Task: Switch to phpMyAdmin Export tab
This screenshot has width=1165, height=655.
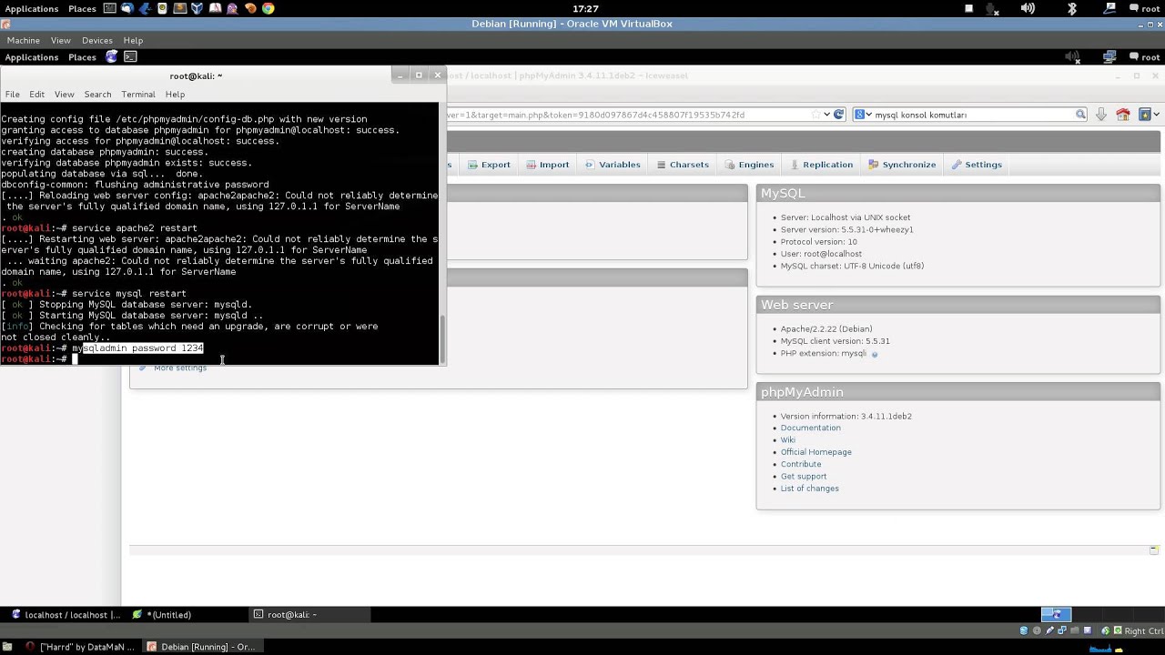Action: tap(489, 165)
